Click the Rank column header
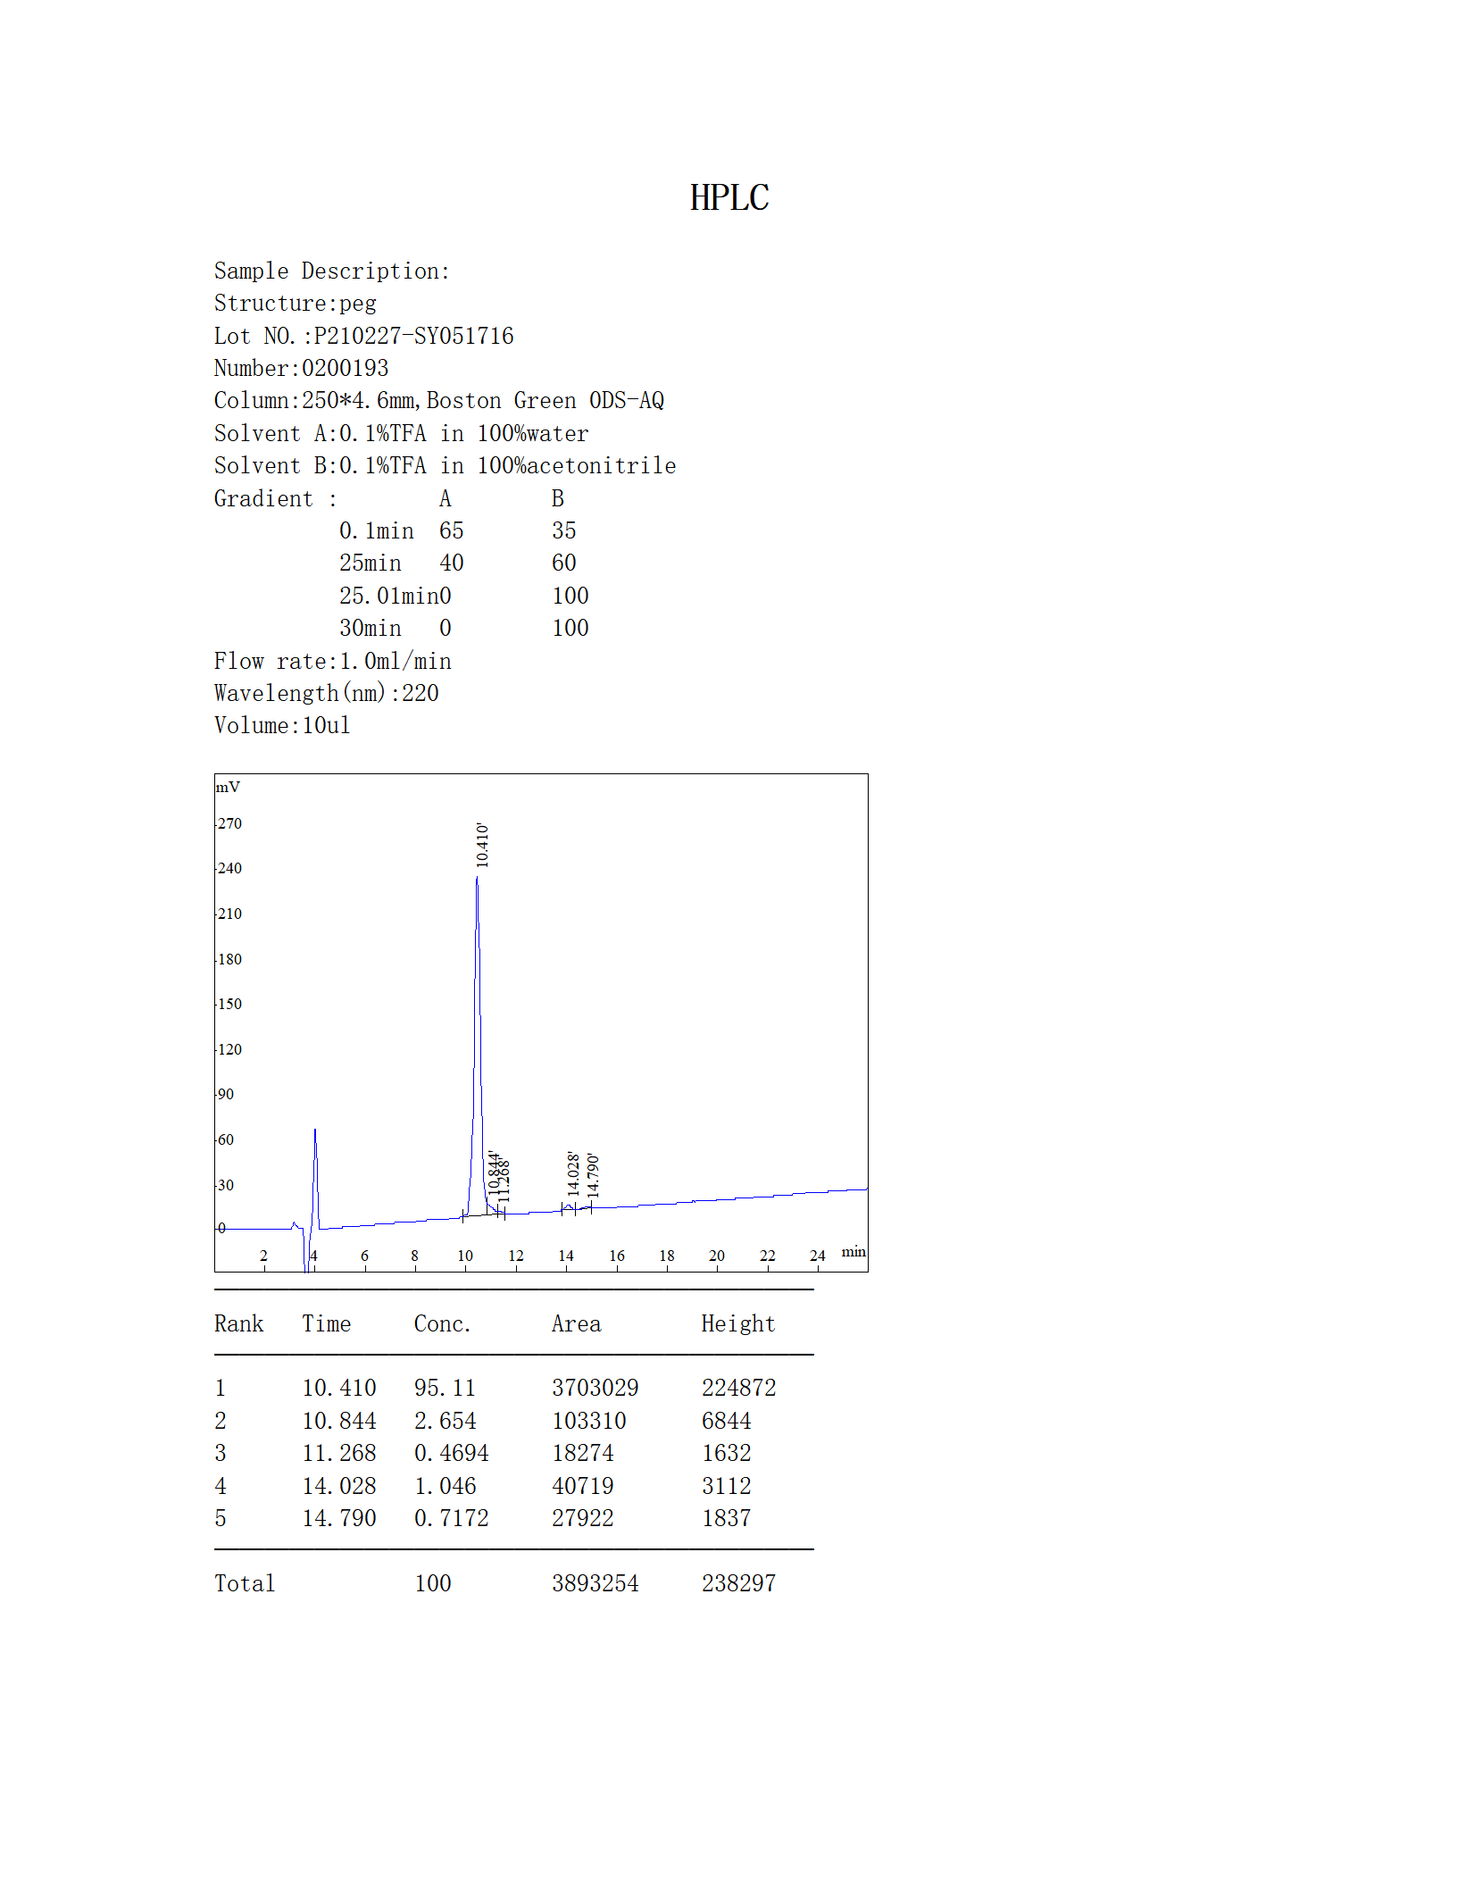The height and width of the screenshot is (1886, 1457). click(x=237, y=1323)
